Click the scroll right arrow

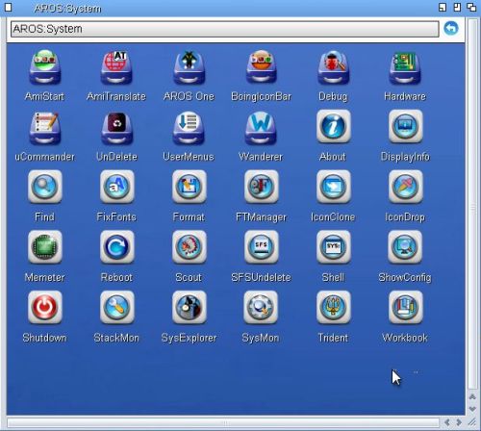click(x=459, y=422)
